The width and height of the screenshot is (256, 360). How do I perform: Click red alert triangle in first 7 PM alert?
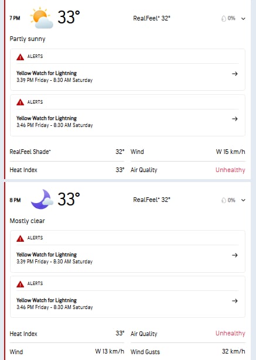click(21, 57)
